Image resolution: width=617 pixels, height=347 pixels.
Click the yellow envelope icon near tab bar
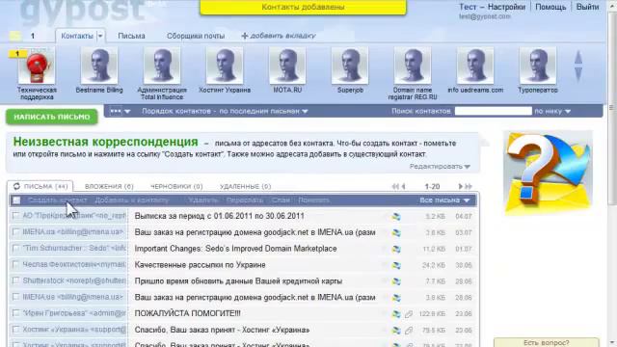tap(15, 36)
